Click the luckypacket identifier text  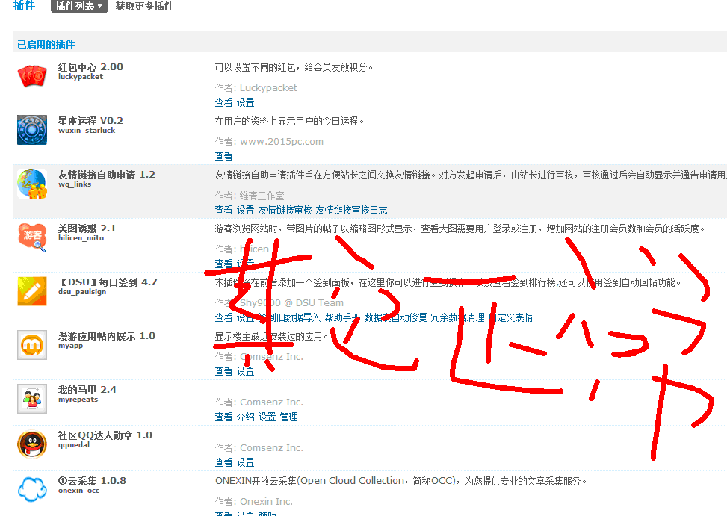pyautogui.click(x=81, y=77)
